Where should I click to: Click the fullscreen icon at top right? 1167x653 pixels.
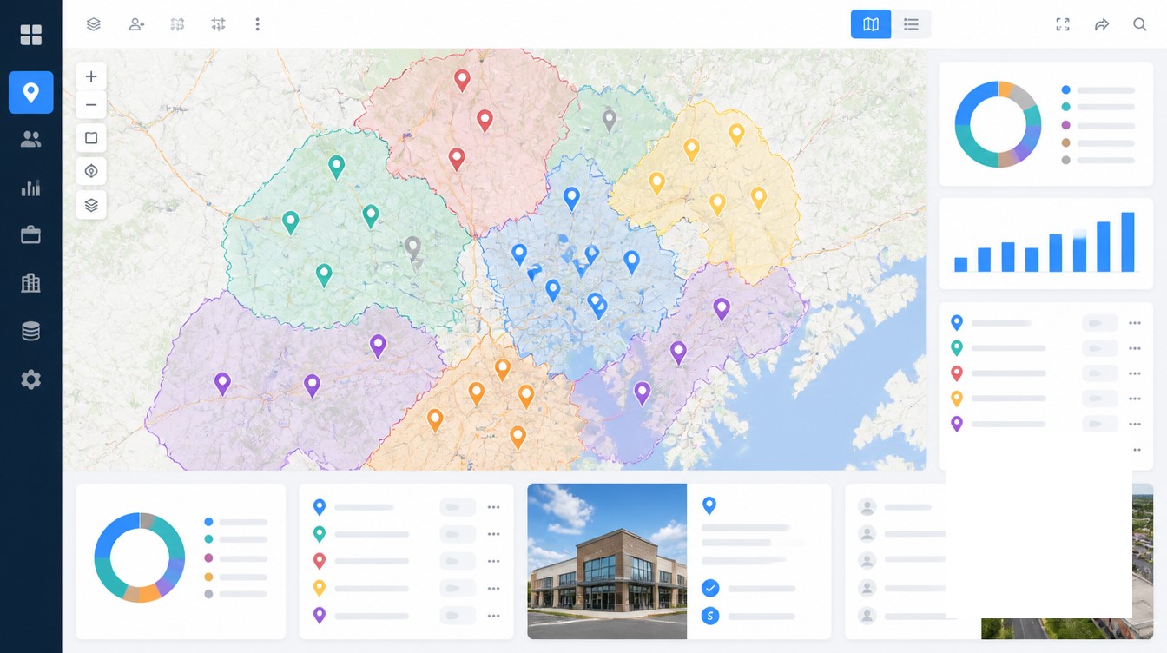pos(1063,24)
